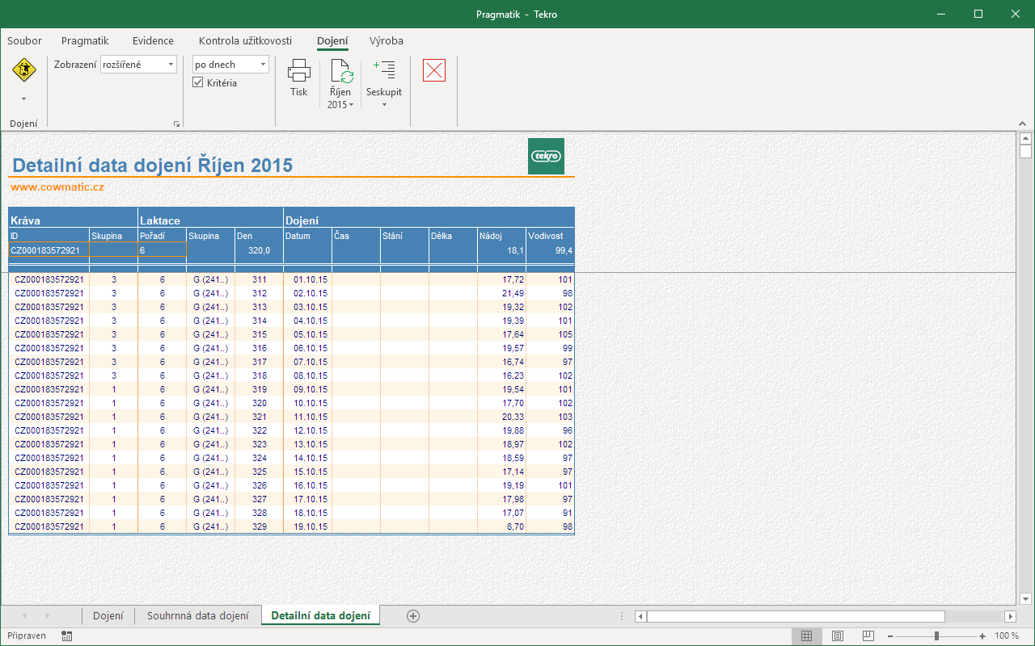Click the Tisk printer icon
Viewport: 1035px width, 646px height.
point(299,71)
